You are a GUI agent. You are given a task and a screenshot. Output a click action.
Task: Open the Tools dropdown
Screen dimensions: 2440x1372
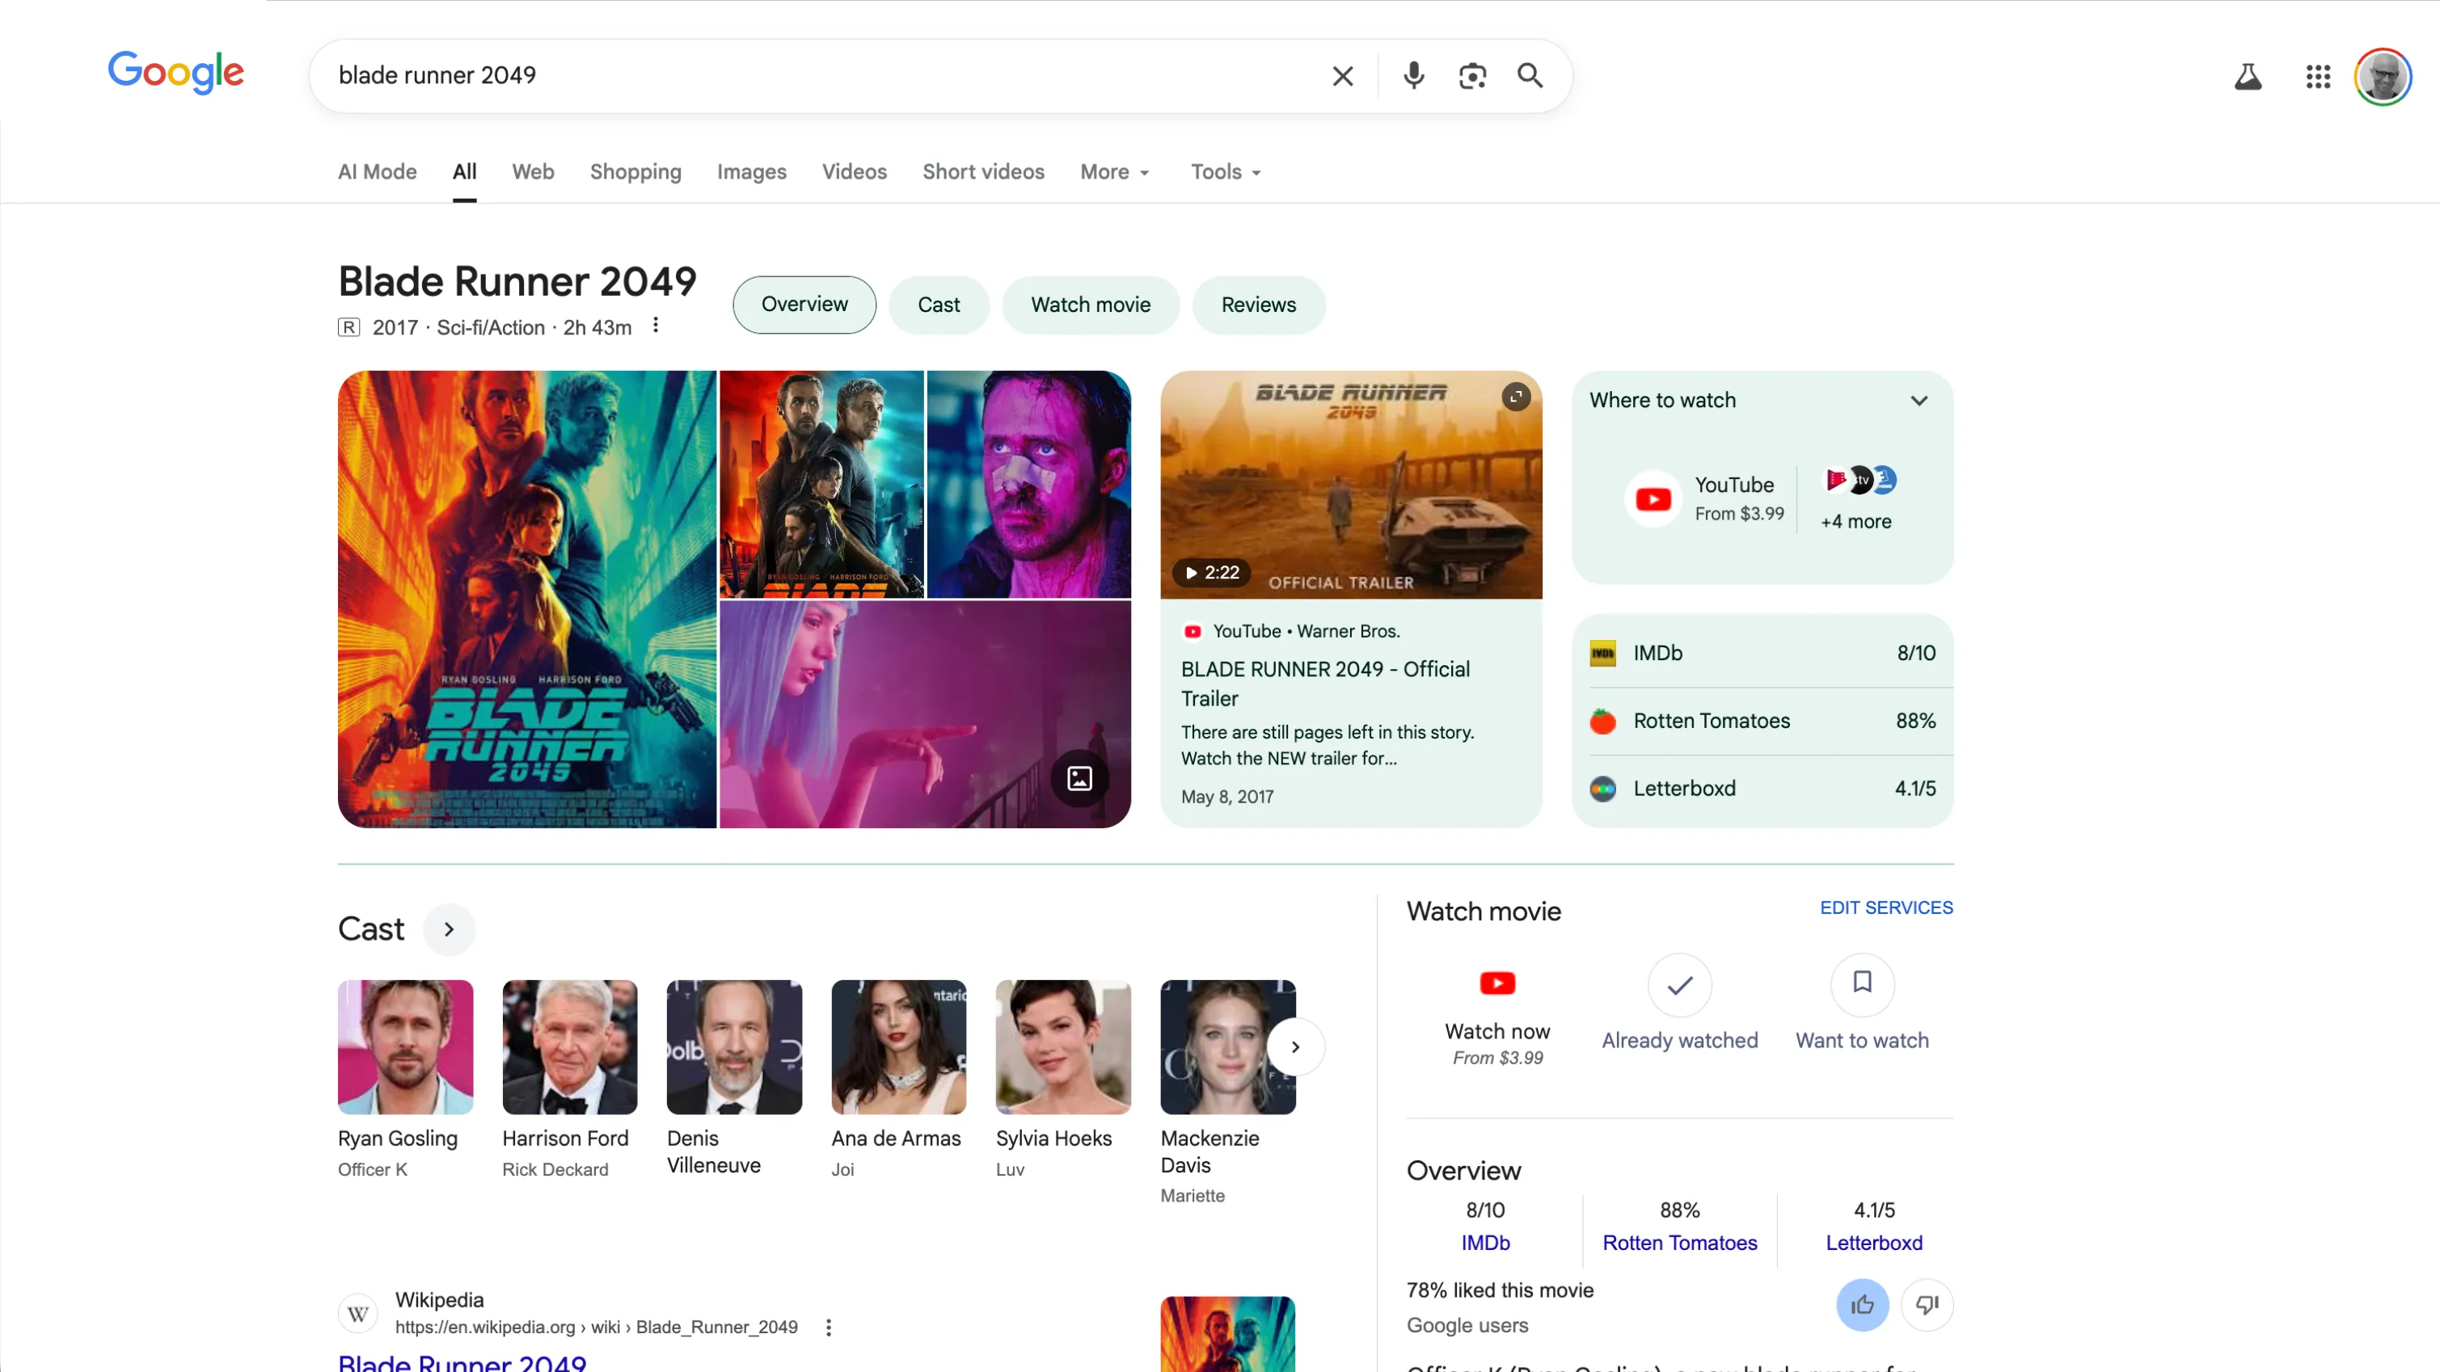[x=1225, y=172]
